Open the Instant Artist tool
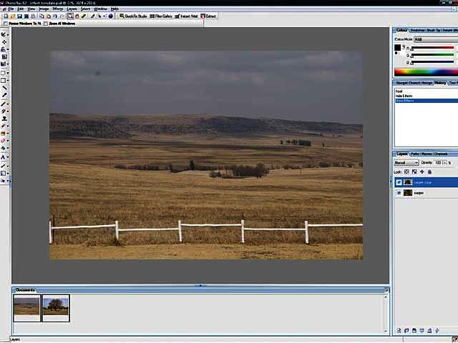The image size is (458, 343). point(188,16)
